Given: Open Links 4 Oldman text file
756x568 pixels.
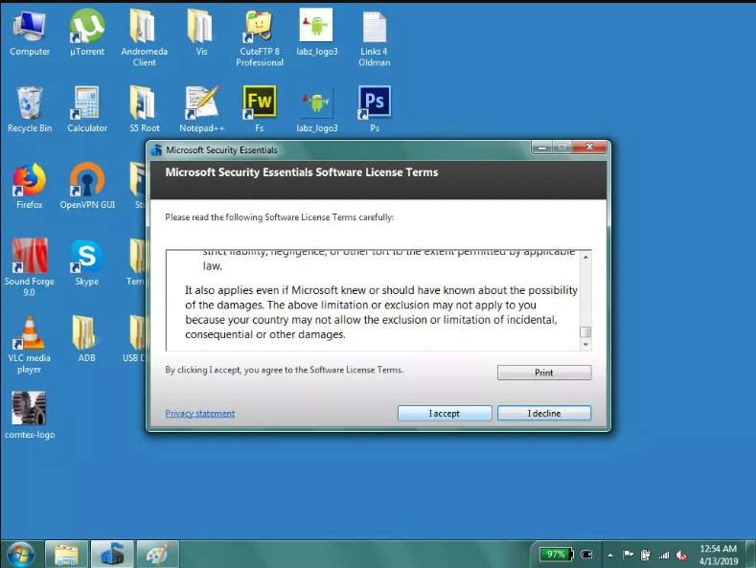Looking at the screenshot, I should coord(374,37).
